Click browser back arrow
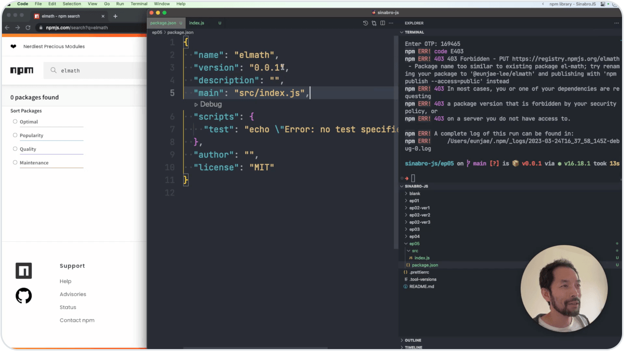The height and width of the screenshot is (351, 624). pos(7,28)
